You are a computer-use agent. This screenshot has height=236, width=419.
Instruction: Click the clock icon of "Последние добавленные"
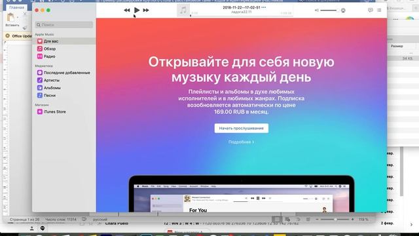click(x=40, y=73)
